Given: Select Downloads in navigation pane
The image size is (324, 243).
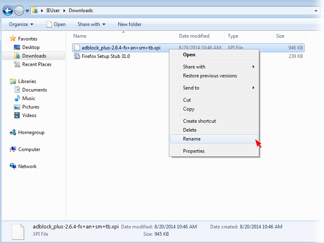Looking at the screenshot, I should [34, 56].
